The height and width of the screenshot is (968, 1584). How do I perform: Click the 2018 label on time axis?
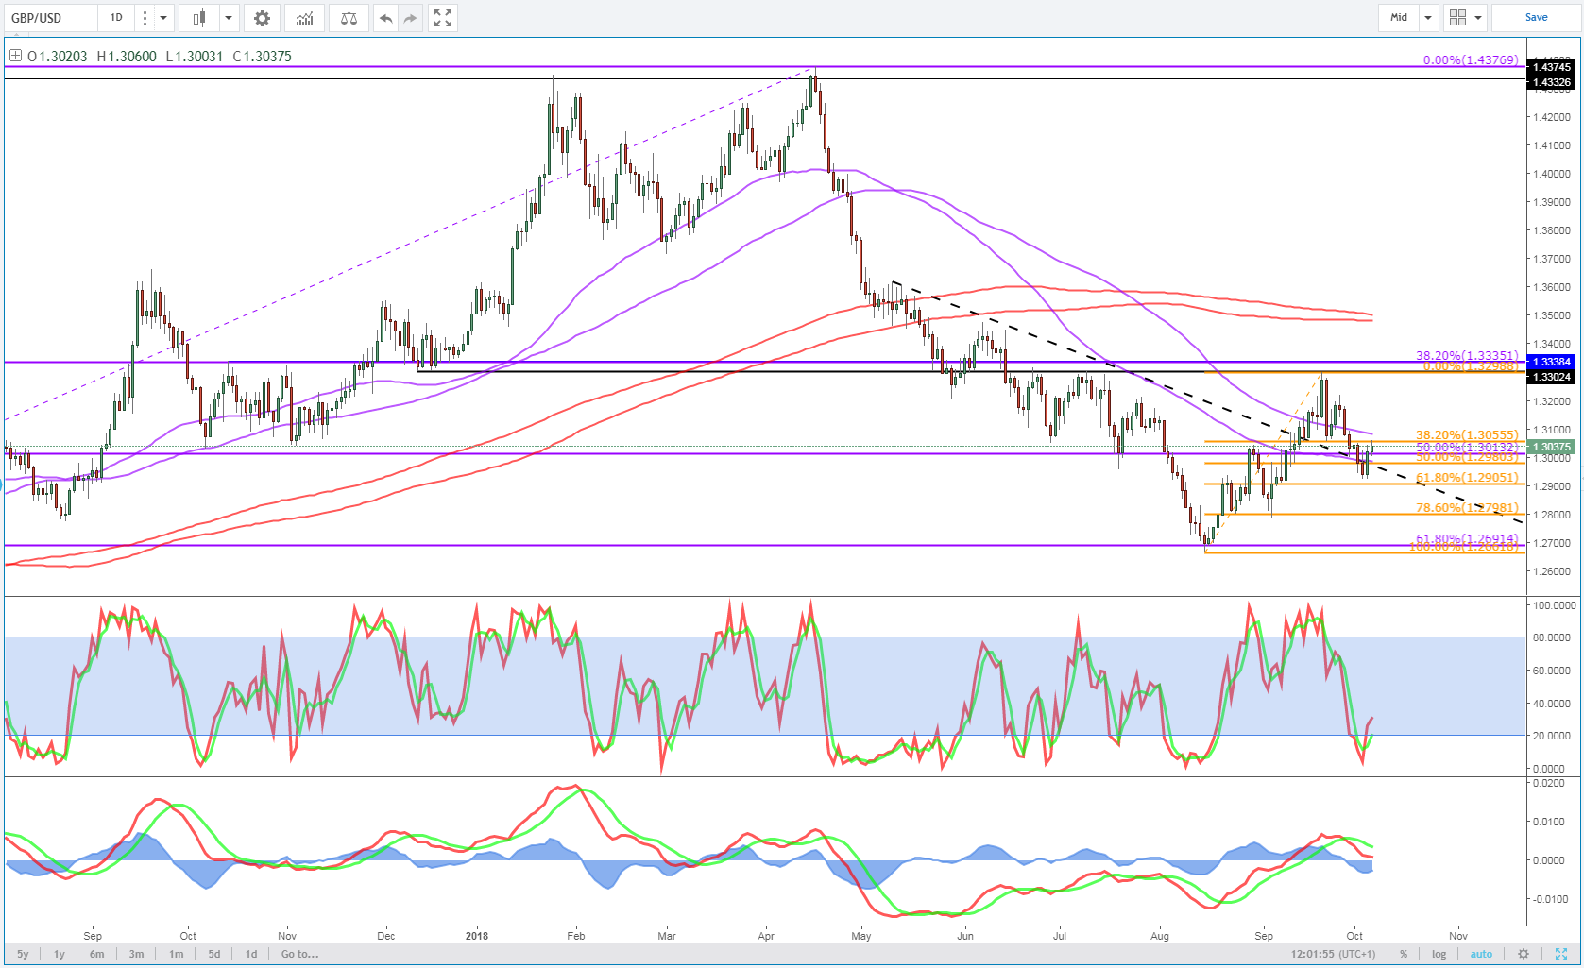coord(477,936)
